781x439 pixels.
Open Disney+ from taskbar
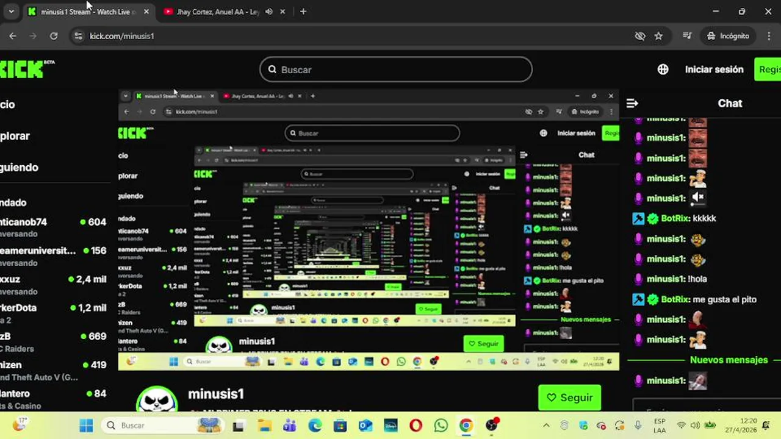390,426
